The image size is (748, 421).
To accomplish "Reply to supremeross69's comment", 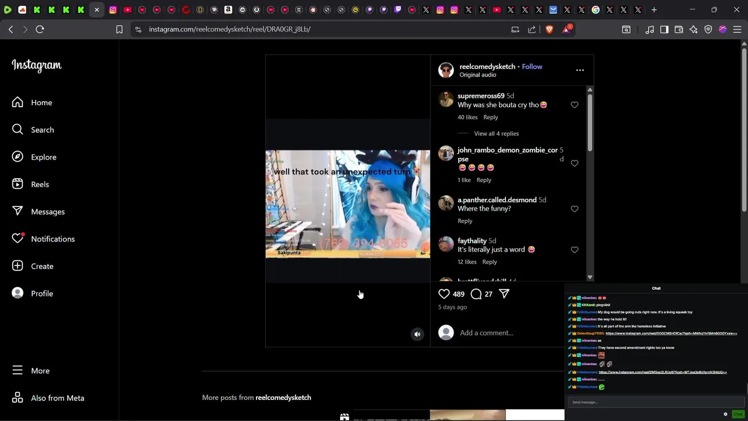I will pyautogui.click(x=490, y=118).
